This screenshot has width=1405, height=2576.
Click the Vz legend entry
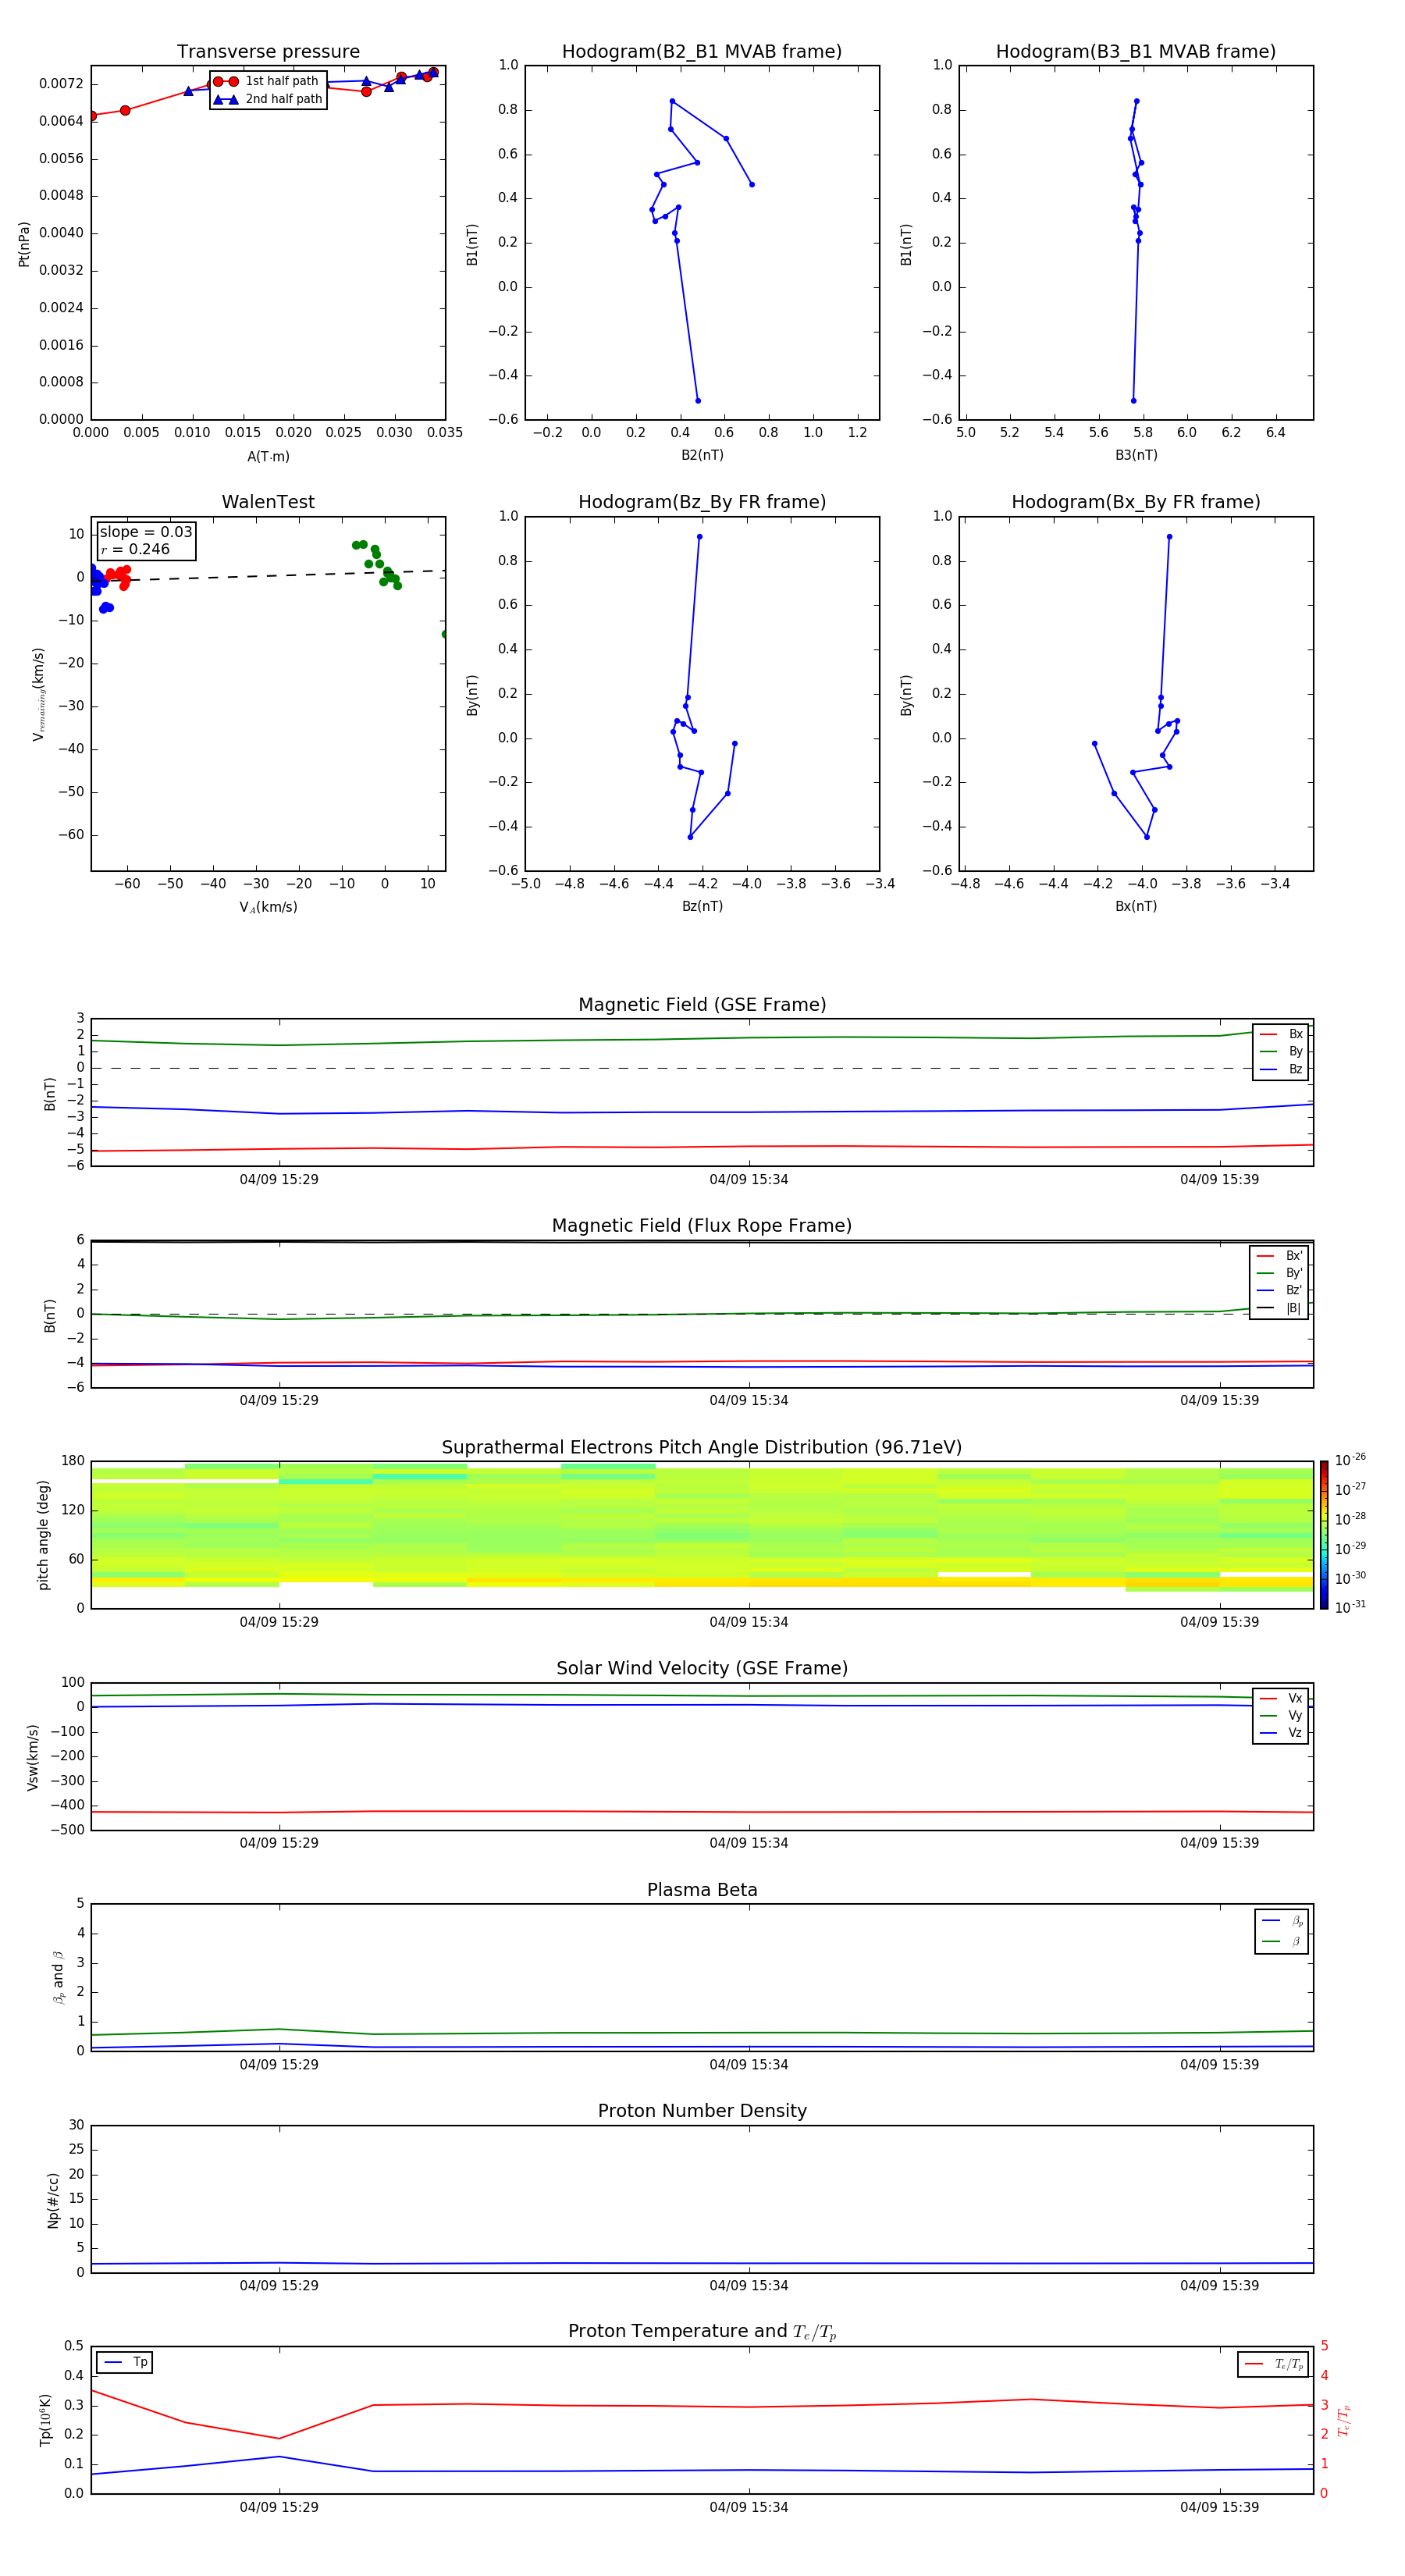coord(1281,1732)
